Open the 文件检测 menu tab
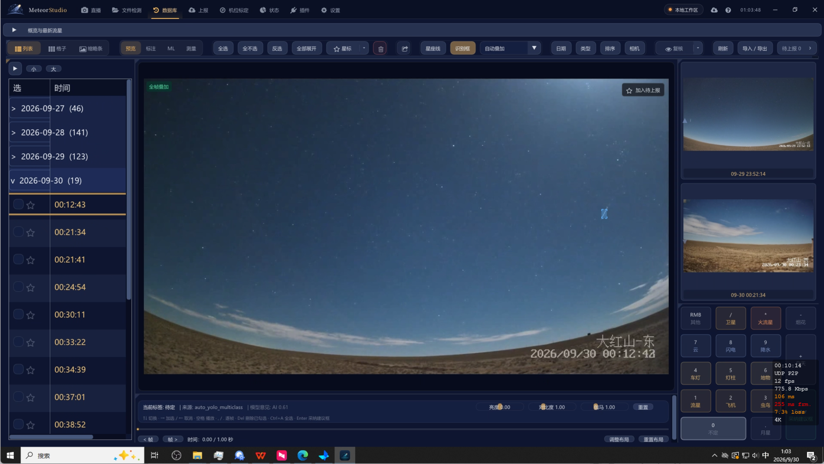The width and height of the screenshot is (824, 464). pos(127,10)
